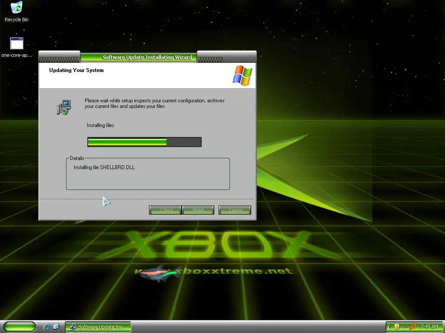Image resolution: width=445 pixels, height=333 pixels.
Task: Open the second Quick Launch icon beside Internet Explorer
Action: pos(56,326)
